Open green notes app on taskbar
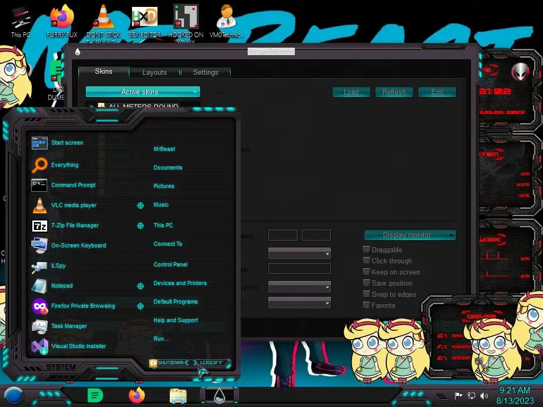Screen dimensions: 543x407 click(x=95, y=395)
